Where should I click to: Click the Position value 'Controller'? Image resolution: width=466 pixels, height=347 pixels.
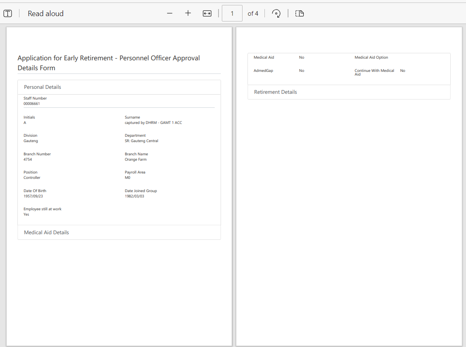click(32, 178)
